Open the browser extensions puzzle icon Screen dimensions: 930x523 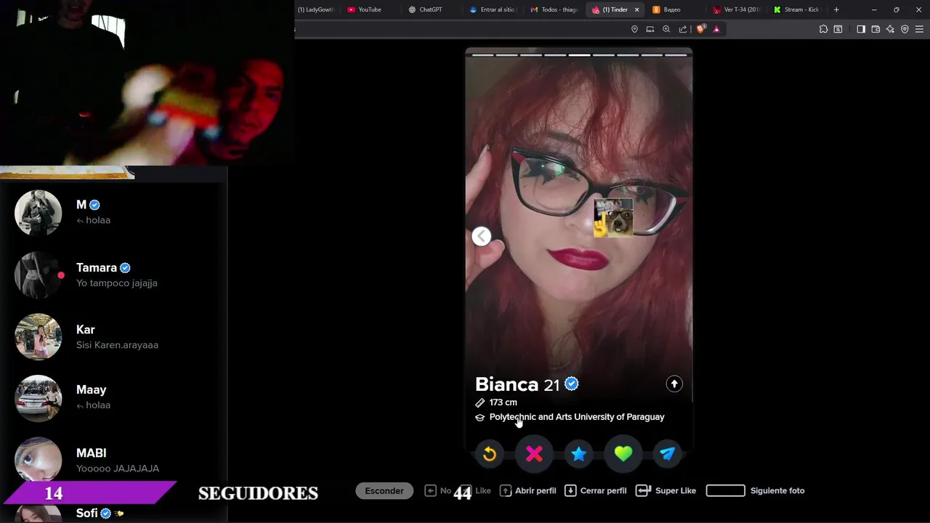[x=823, y=29]
